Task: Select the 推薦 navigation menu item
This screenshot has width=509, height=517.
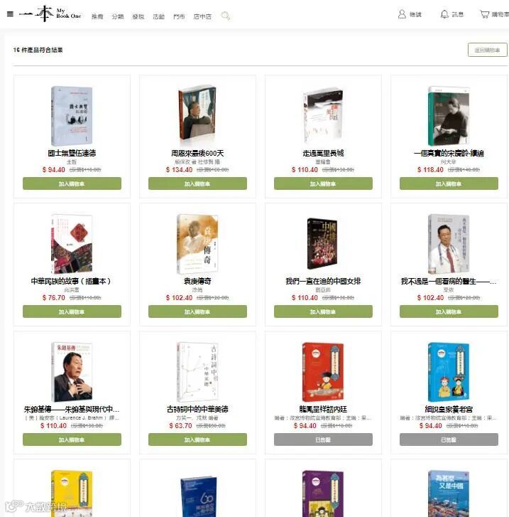Action: tap(97, 16)
